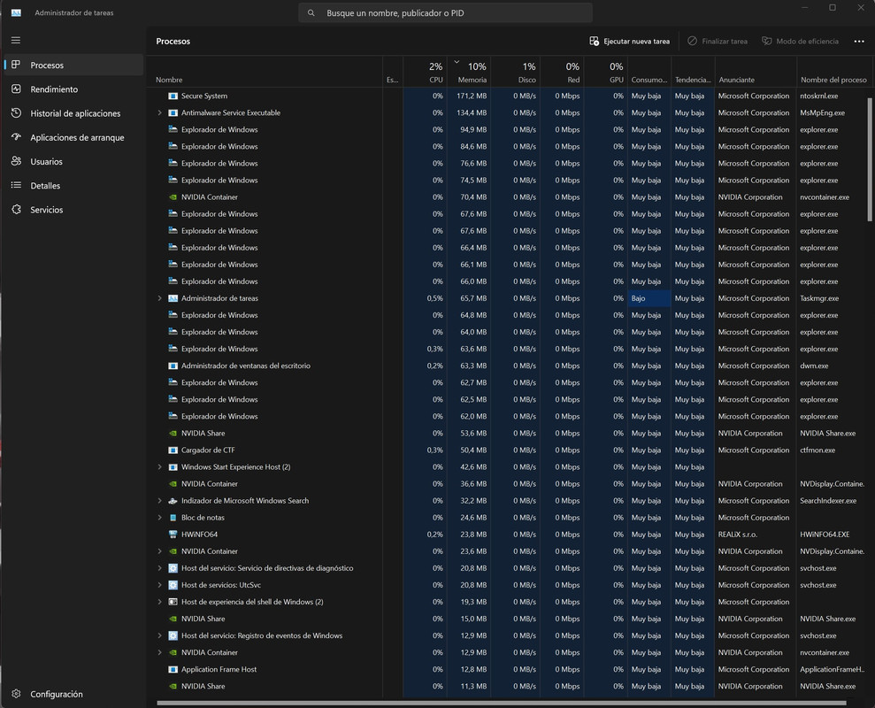The image size is (875, 708).
Task: Click the Indizador de Microsoft Windows Search icon
Action: tap(173, 501)
